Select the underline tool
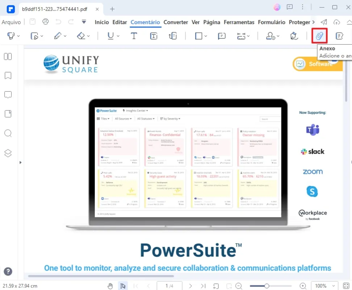This screenshot has width=352, height=290. (x=111, y=36)
